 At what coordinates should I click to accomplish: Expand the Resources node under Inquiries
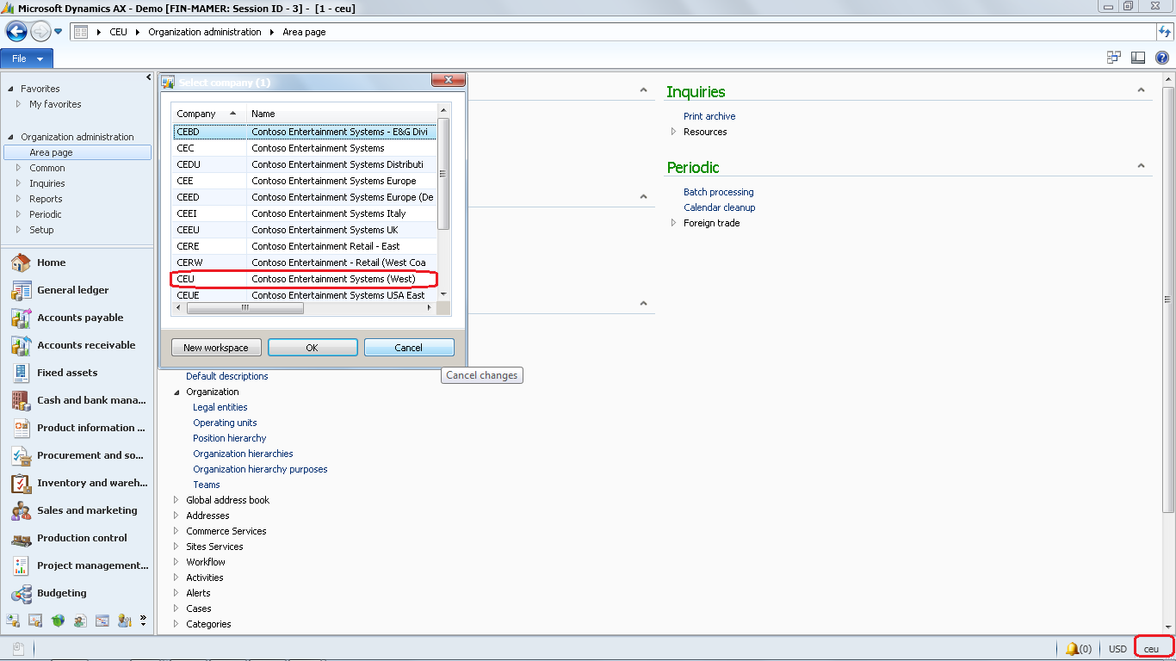[x=674, y=132]
